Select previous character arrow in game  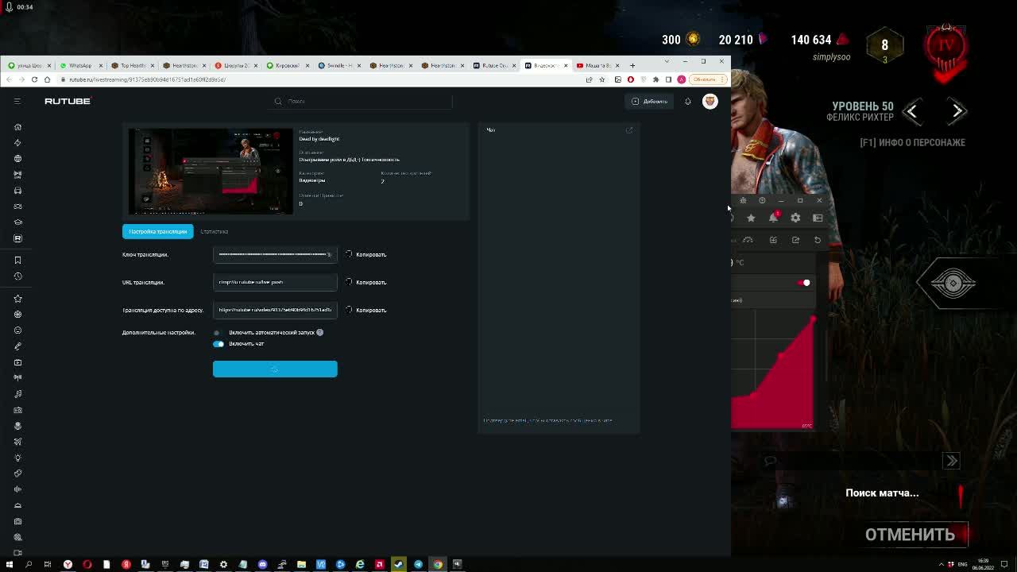click(912, 112)
